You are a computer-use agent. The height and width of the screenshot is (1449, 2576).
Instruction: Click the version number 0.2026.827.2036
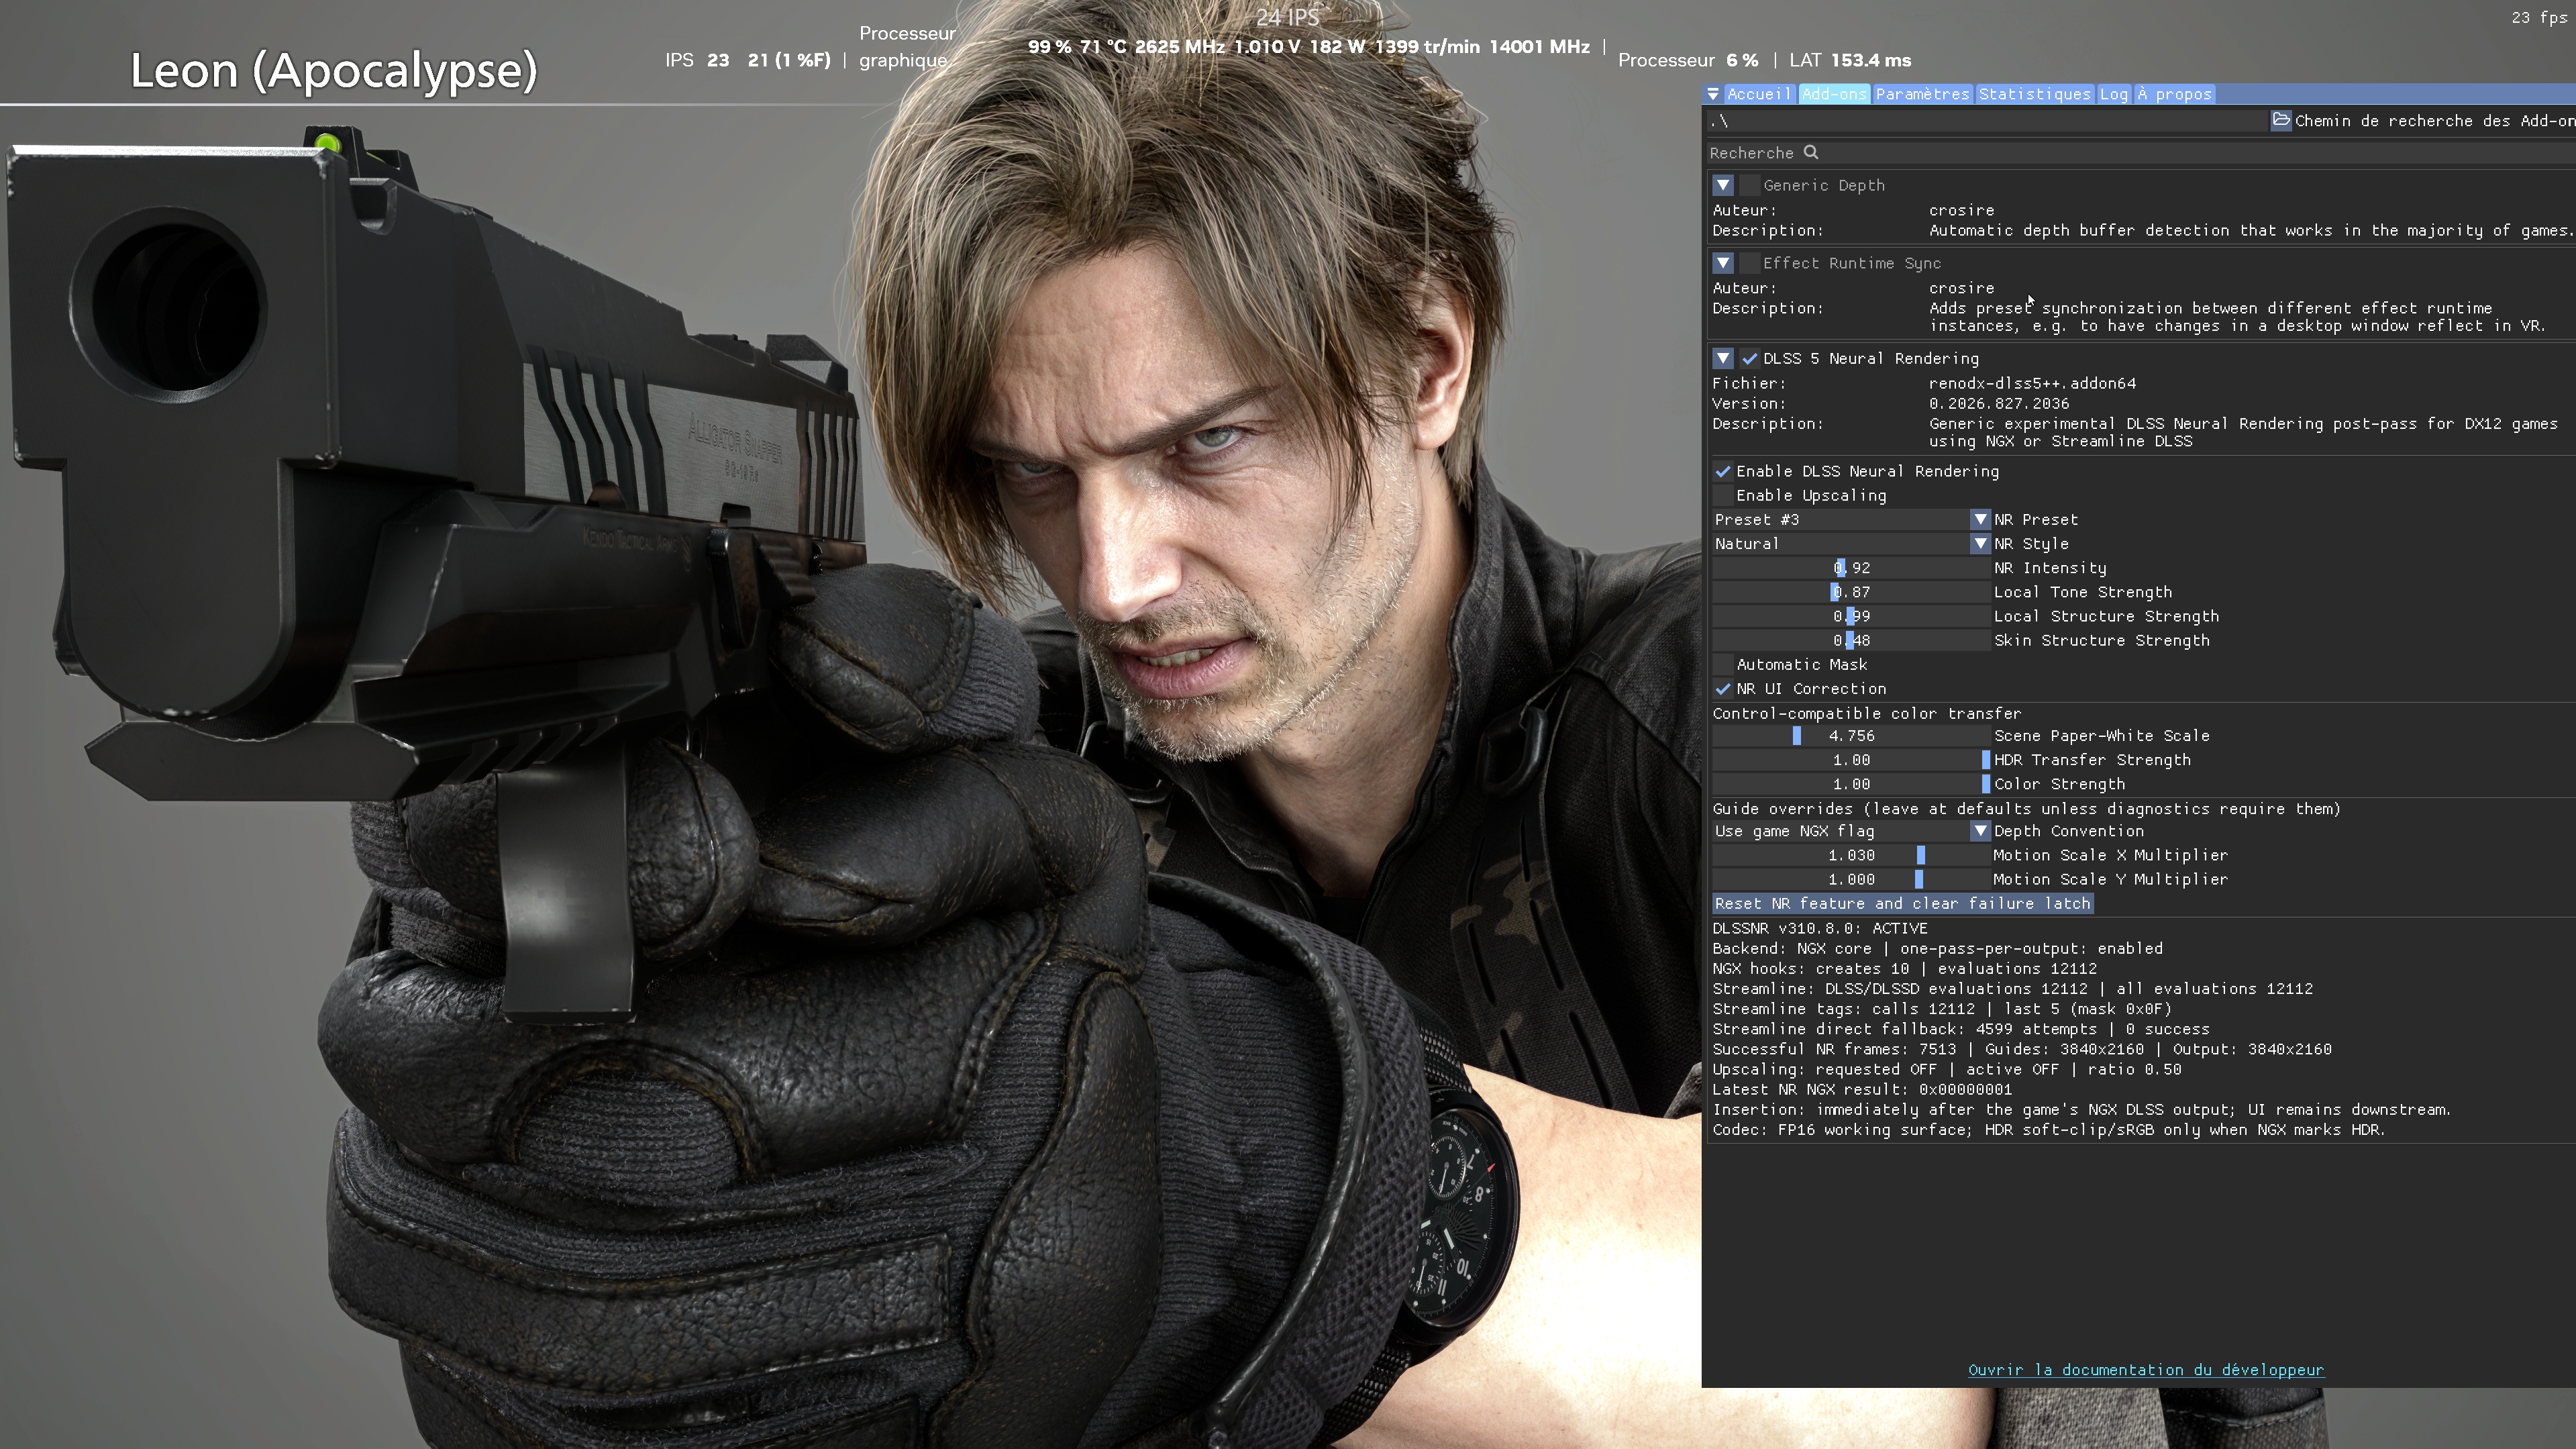click(x=1999, y=404)
